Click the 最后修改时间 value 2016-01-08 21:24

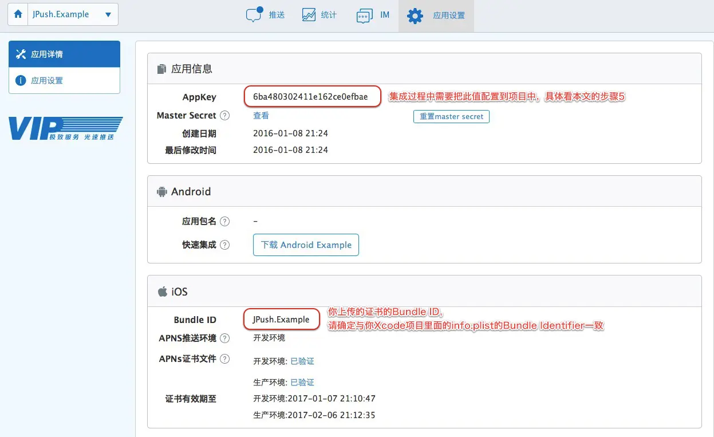tap(290, 150)
